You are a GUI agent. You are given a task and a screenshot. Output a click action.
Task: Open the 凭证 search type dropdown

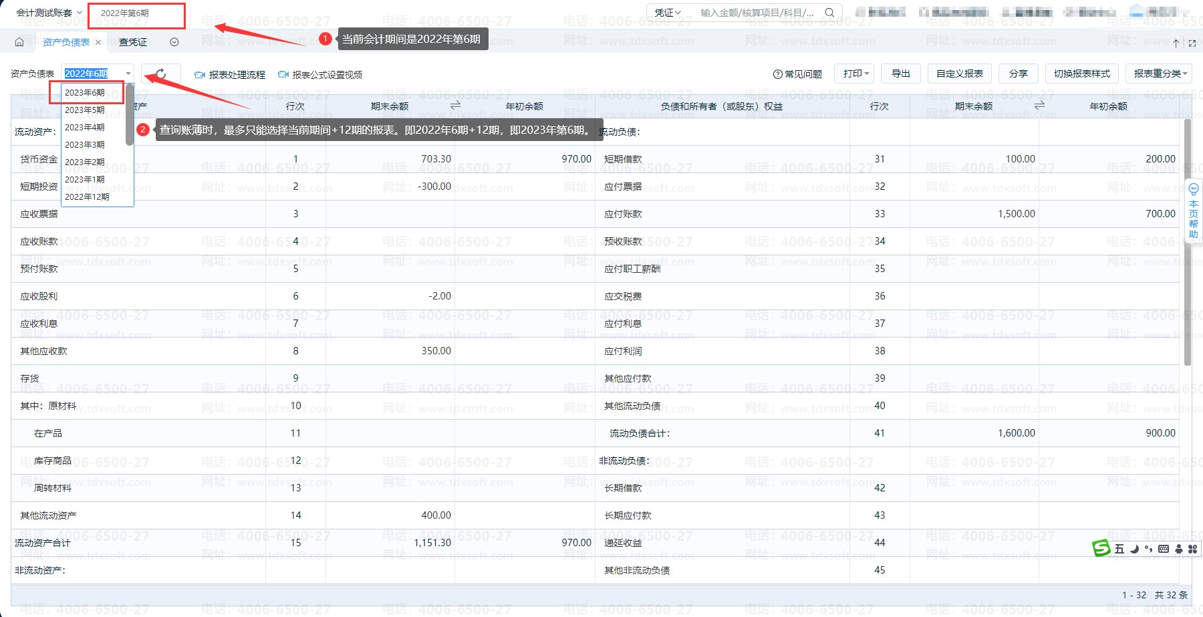[668, 13]
